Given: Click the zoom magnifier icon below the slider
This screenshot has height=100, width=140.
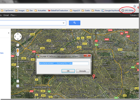Looking at the screenshot, I should [18, 86].
